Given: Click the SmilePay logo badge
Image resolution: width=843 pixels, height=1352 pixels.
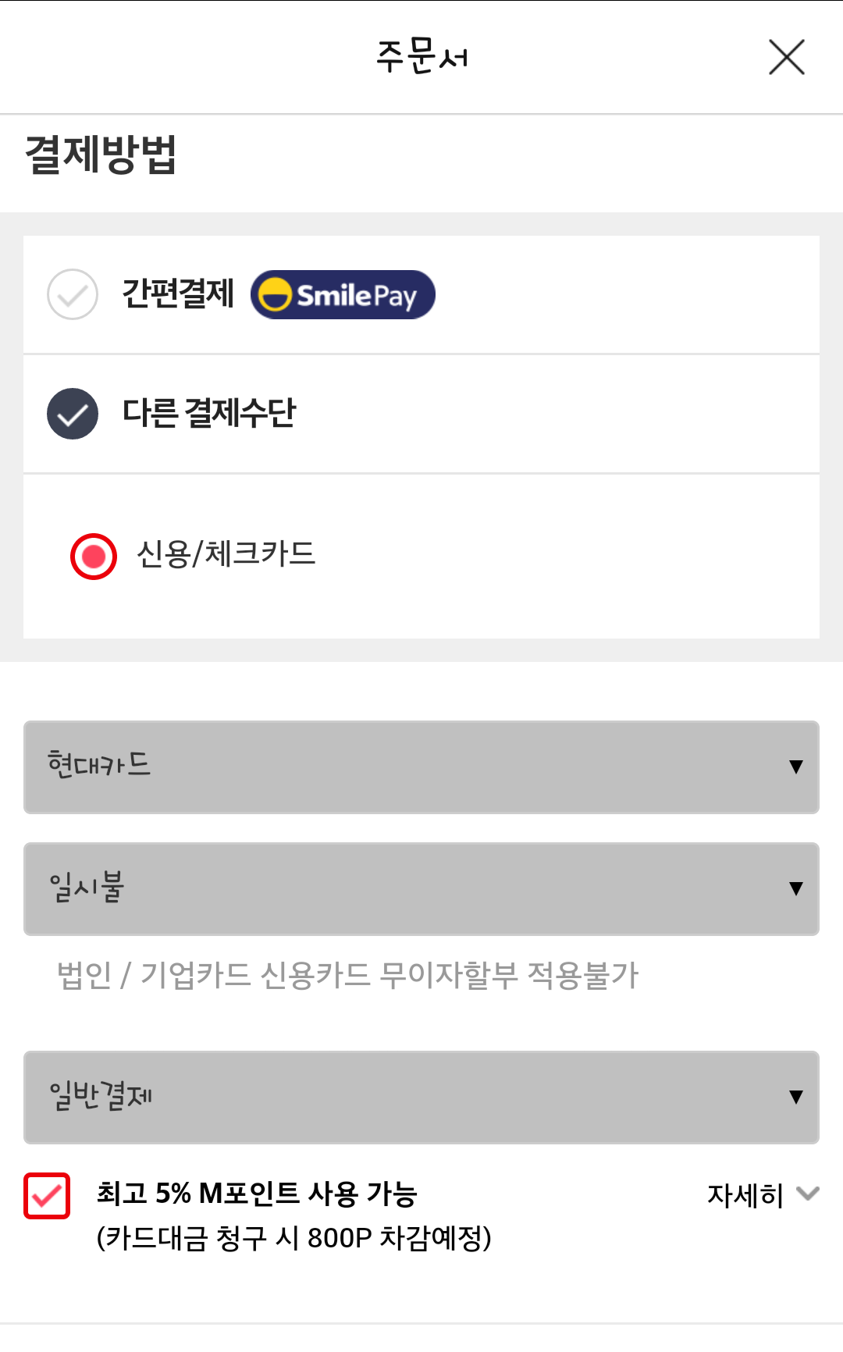Looking at the screenshot, I should (x=343, y=295).
